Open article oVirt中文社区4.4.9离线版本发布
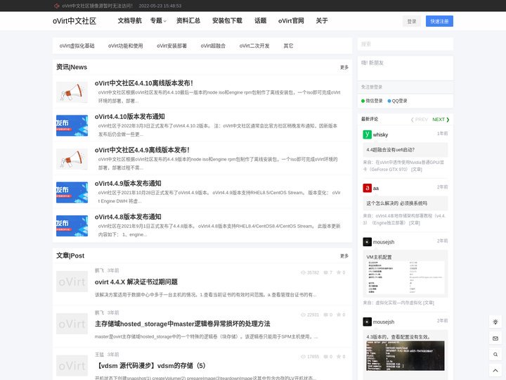This screenshot has width=506, height=380. click(x=142, y=150)
